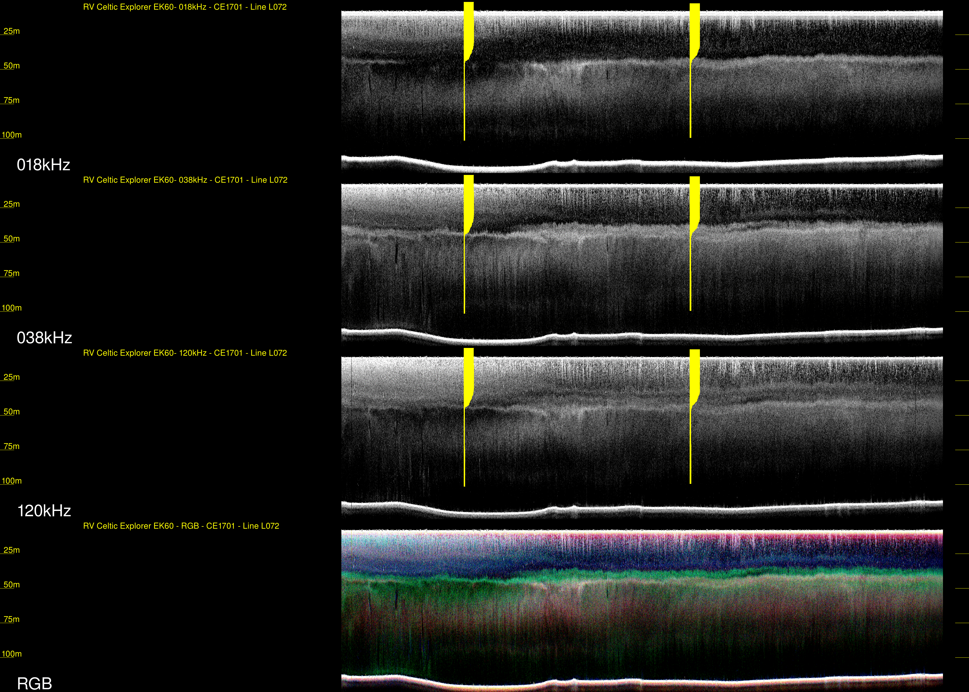This screenshot has height=692, width=969.
Task: Click the EK60 RGB Line L072 title
Action: coord(181,526)
